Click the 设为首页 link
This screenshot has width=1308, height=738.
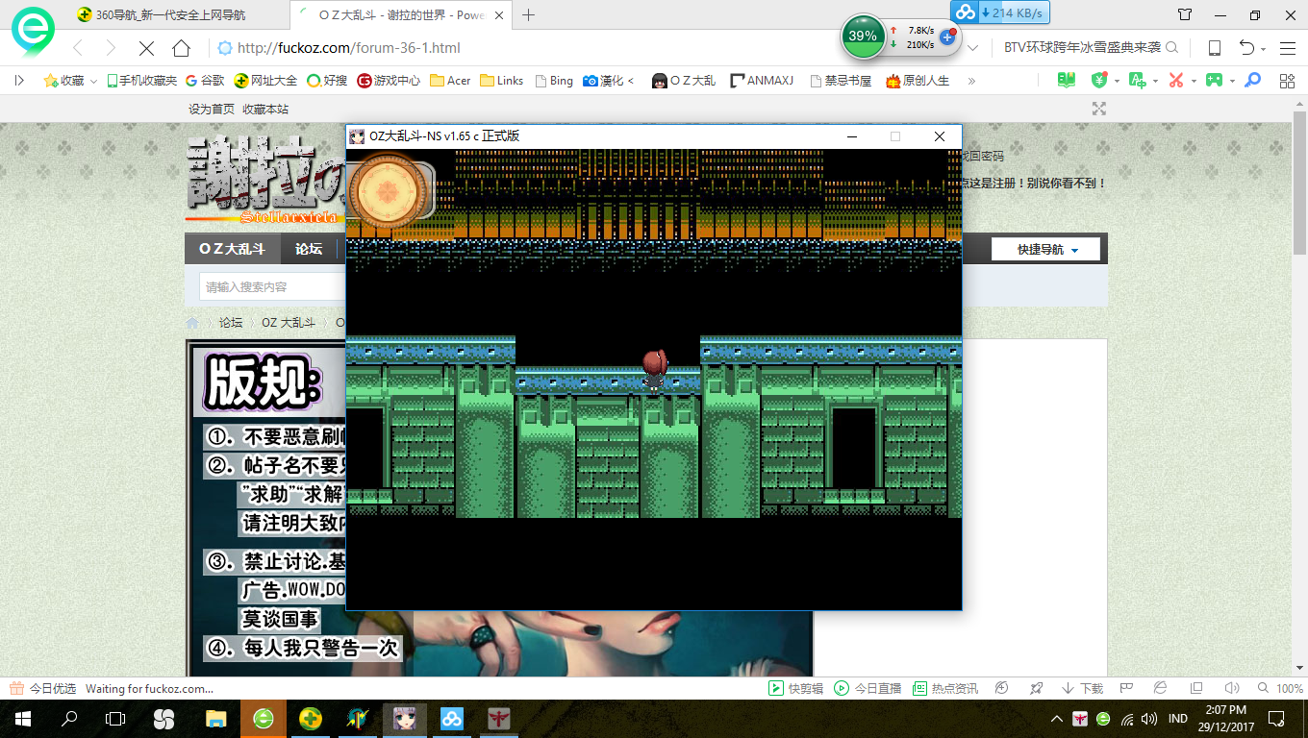click(212, 109)
